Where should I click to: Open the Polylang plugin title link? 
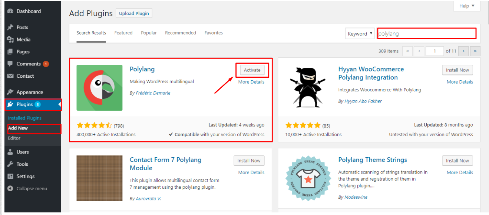coord(142,69)
